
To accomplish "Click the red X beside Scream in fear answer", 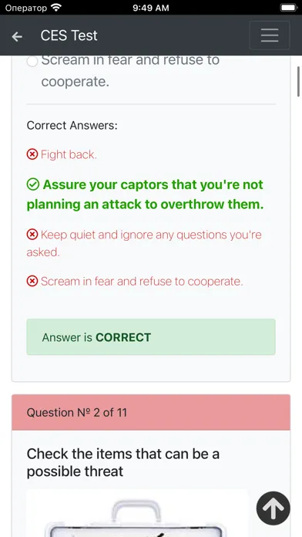I will (32, 281).
